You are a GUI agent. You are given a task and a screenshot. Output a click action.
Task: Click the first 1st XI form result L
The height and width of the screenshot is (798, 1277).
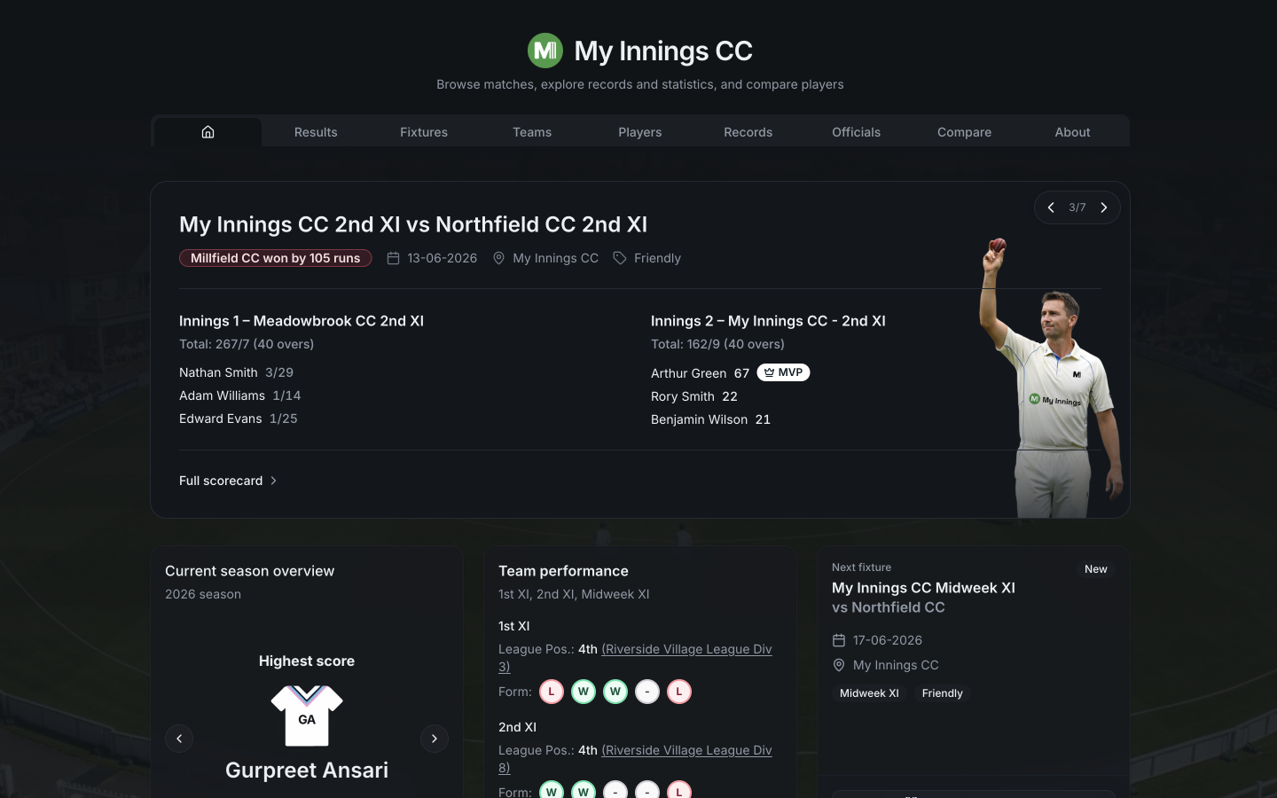click(552, 692)
